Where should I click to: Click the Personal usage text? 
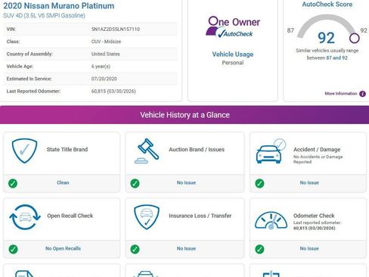[233, 63]
